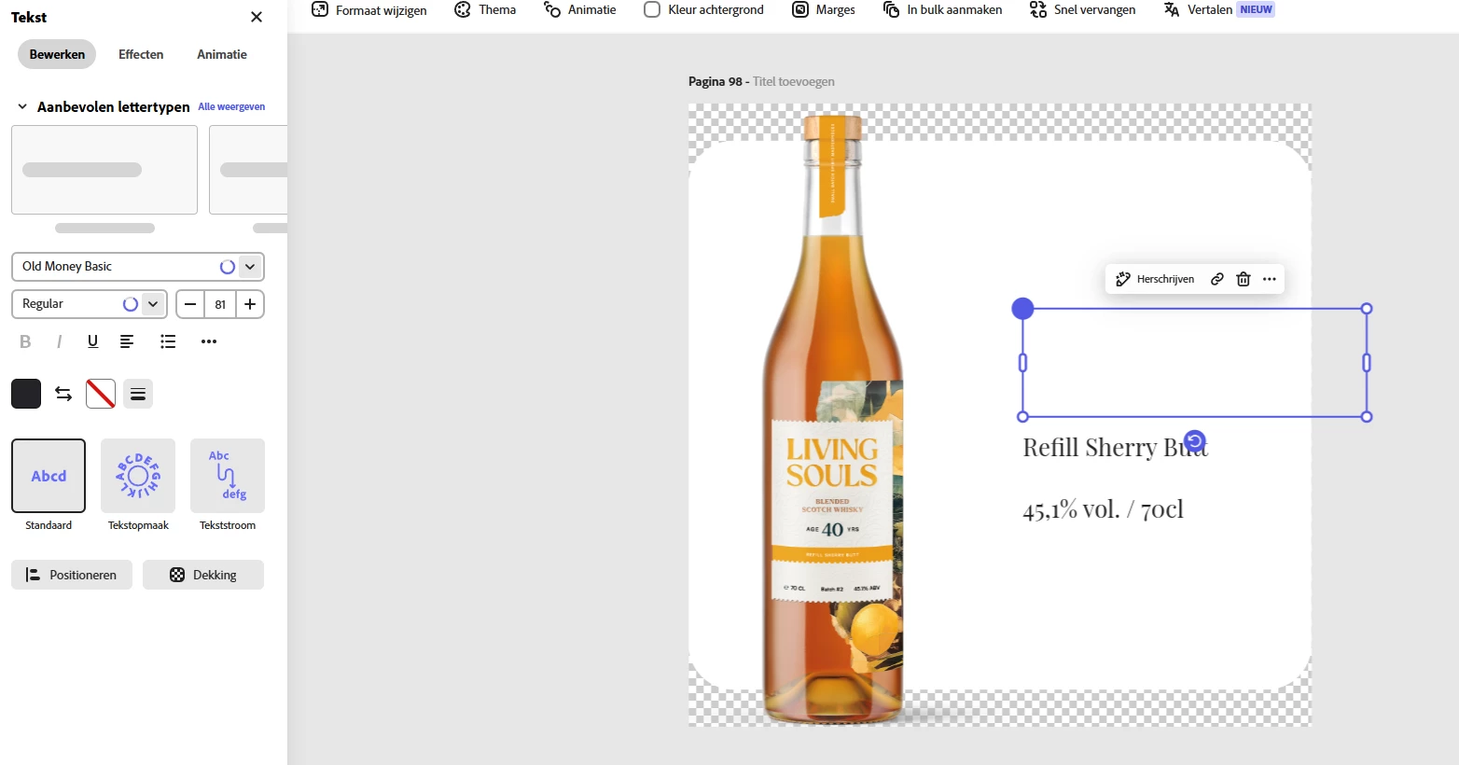Add a link via the floating toolbar
Screen dimensions: 1459x765
coord(1217,279)
